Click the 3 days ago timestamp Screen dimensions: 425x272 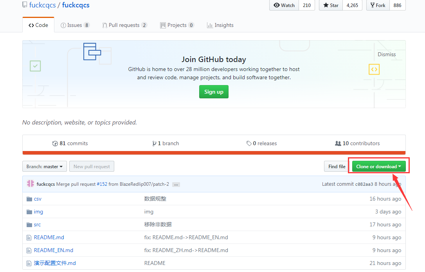[x=388, y=212]
